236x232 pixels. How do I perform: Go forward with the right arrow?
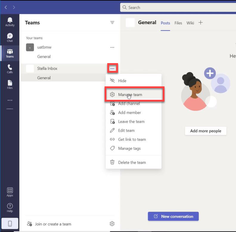click(14, 7)
